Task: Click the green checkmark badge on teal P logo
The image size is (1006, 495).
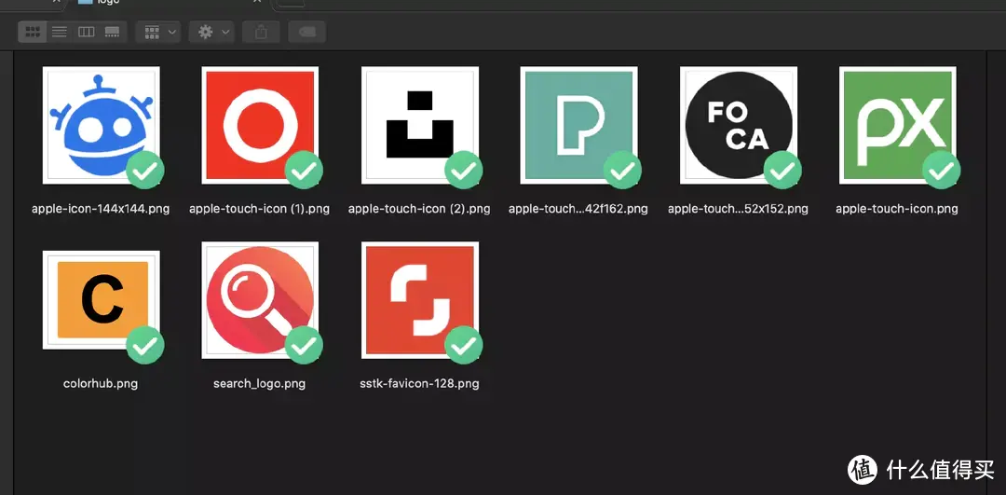Action: point(622,171)
